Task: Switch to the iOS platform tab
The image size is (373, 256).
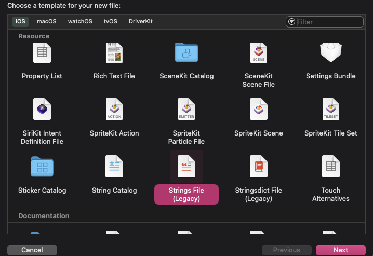Action: (x=20, y=21)
